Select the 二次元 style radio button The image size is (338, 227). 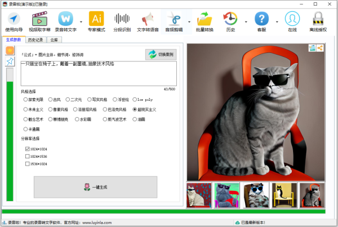pos(68,99)
